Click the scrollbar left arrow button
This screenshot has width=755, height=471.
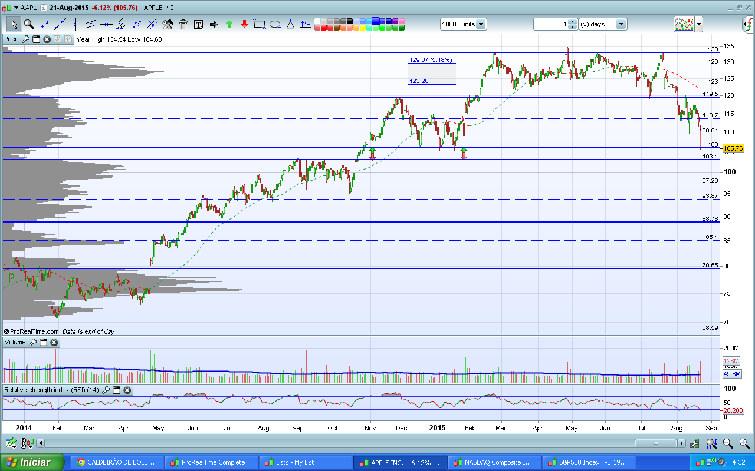[x=41, y=443]
